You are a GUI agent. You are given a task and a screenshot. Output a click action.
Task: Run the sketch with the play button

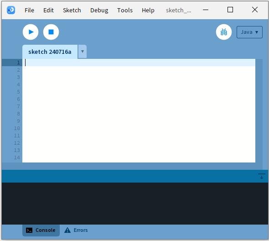[31, 32]
